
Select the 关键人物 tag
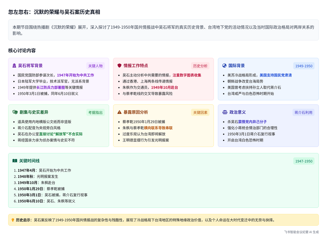pyautogui.click(x=95, y=66)
